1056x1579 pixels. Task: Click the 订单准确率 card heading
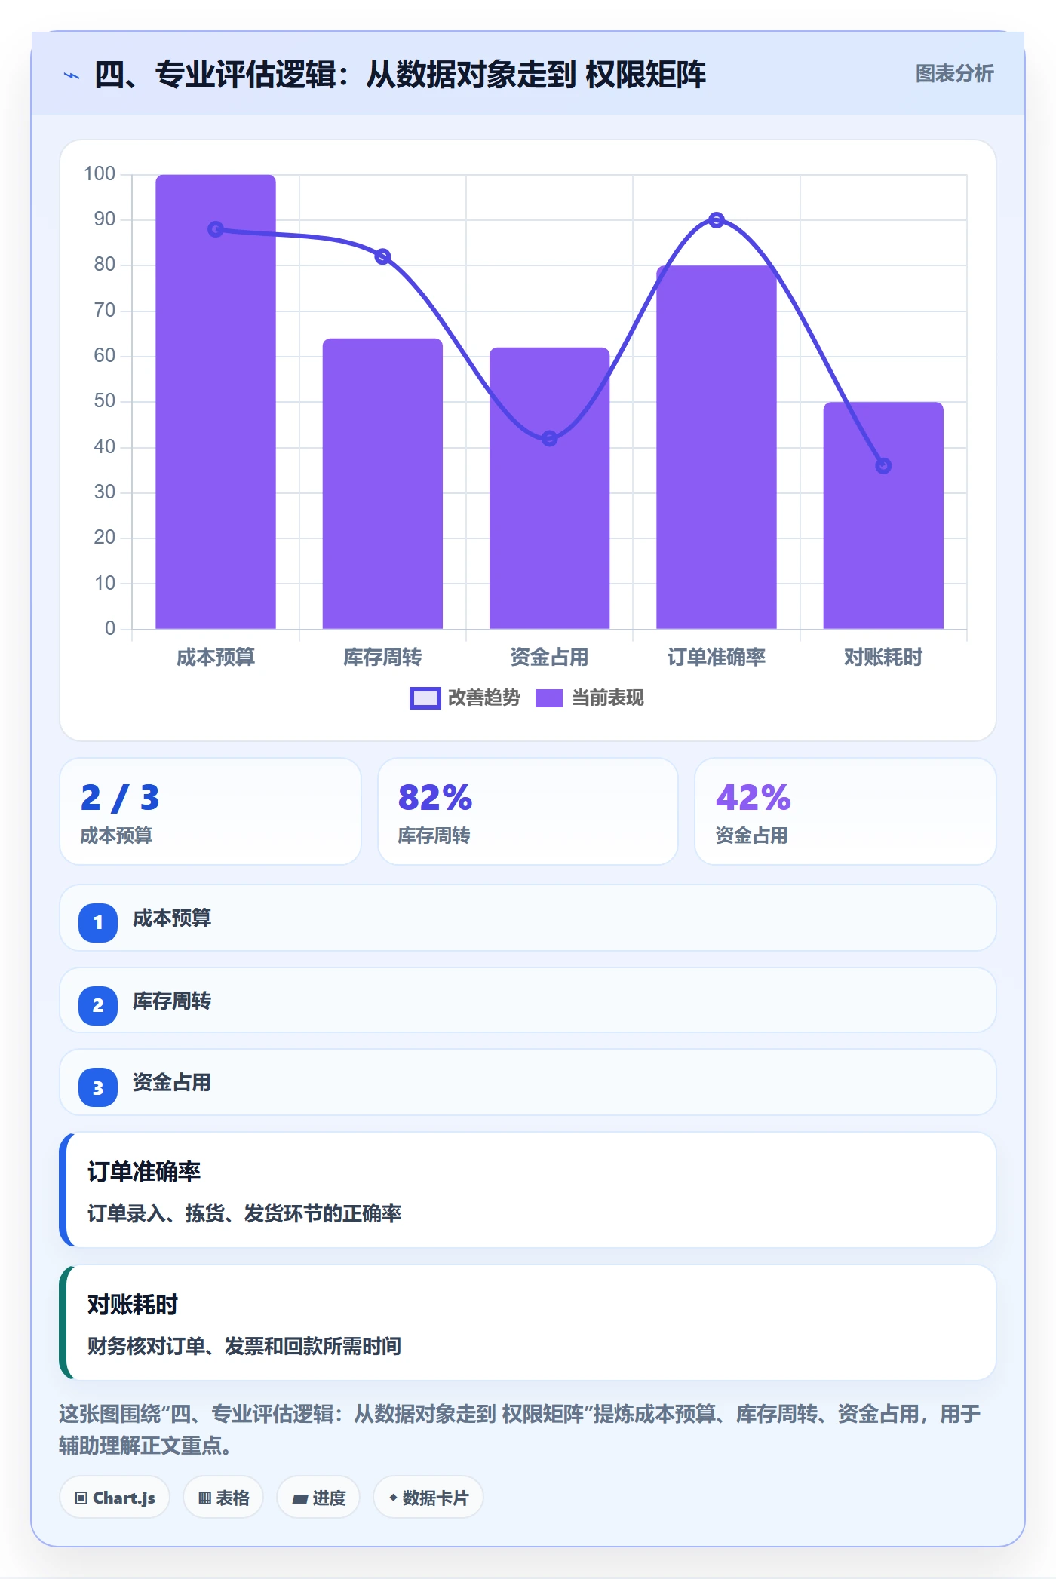pyautogui.click(x=144, y=1172)
